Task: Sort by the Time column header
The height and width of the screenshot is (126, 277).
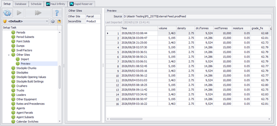Action: click(139, 28)
